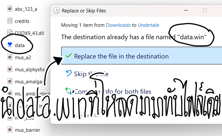This screenshot has width=222, height=136.
Task: Select the mus_barrier audio file icon
Action: coord(10,130)
